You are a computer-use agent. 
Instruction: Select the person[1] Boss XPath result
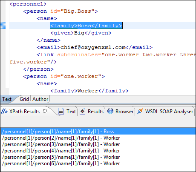pos(98,132)
